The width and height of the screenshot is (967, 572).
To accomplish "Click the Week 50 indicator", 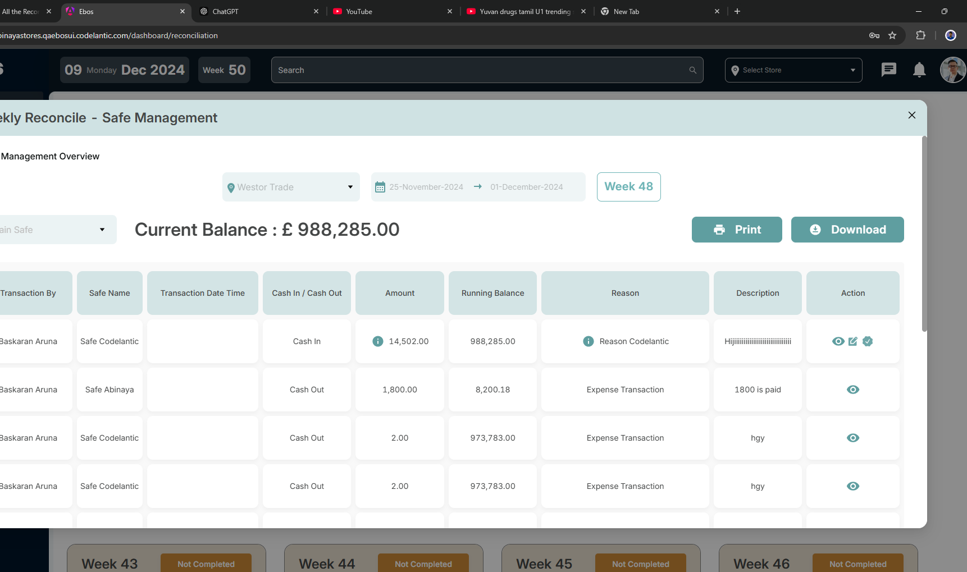I will (x=224, y=70).
